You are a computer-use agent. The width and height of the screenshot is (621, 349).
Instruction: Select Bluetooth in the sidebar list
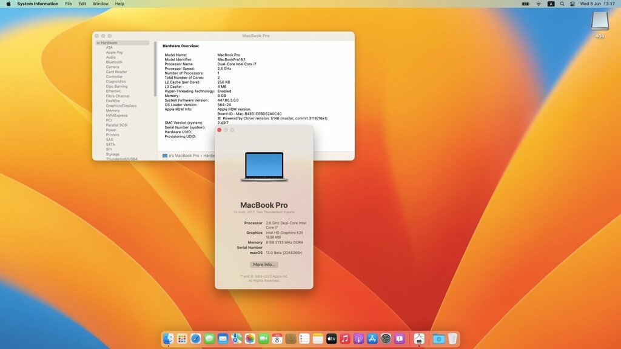114,62
